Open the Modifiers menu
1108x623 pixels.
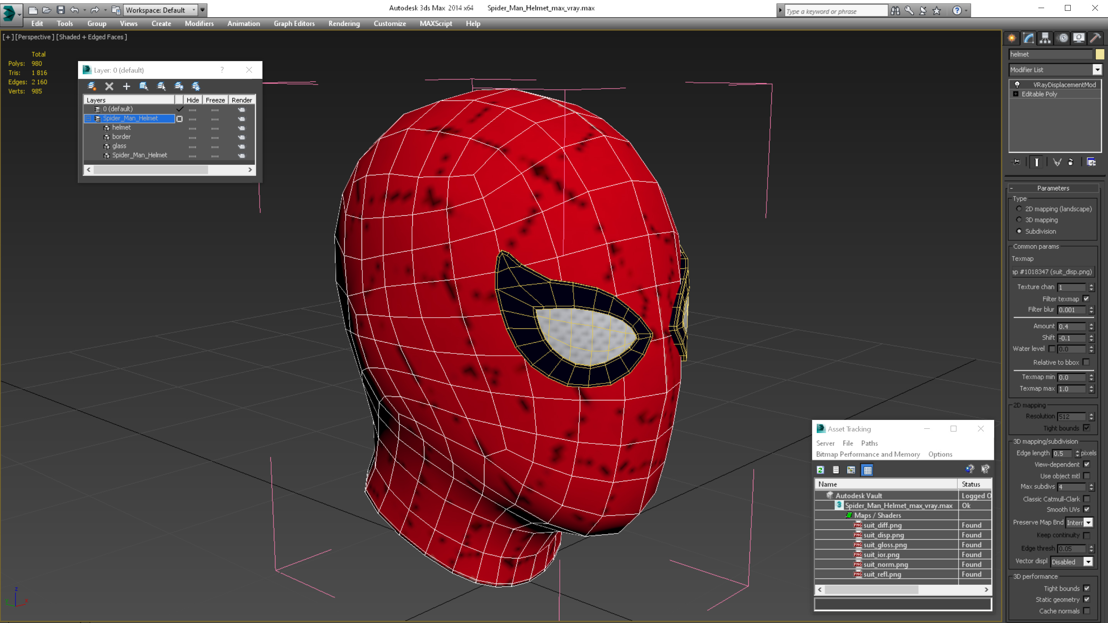(x=199, y=23)
